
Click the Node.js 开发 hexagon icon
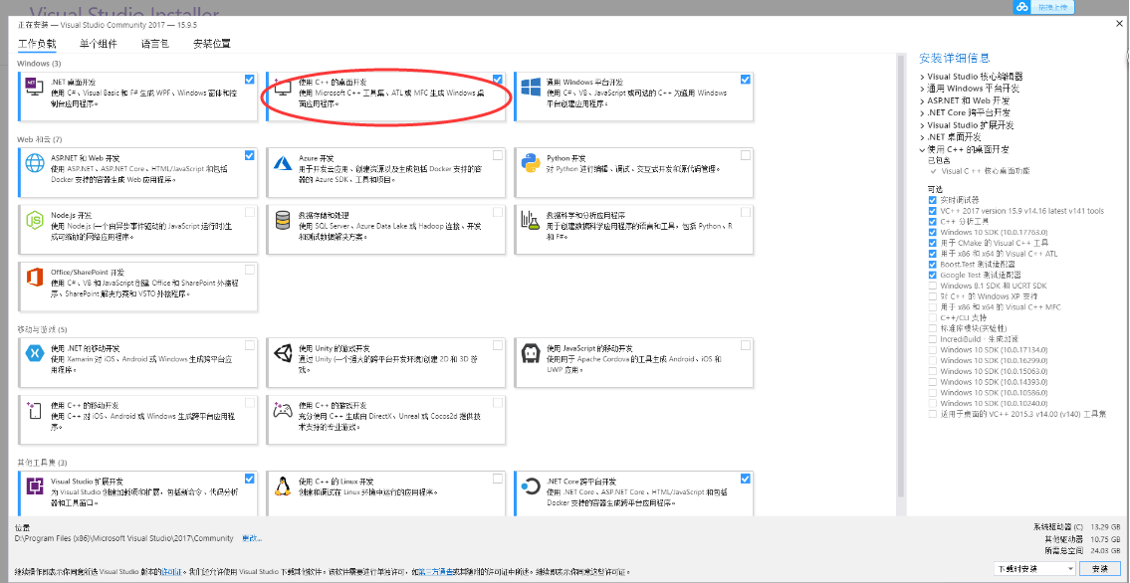pos(35,220)
